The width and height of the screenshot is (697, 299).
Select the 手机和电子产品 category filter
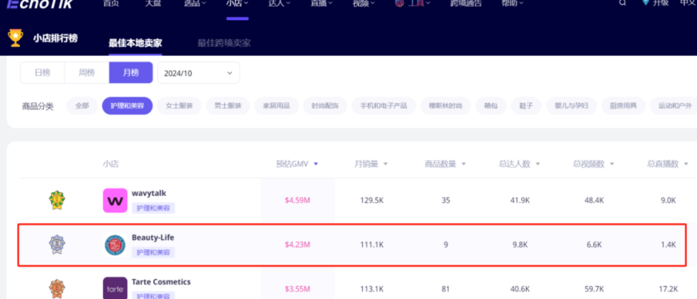click(x=384, y=106)
